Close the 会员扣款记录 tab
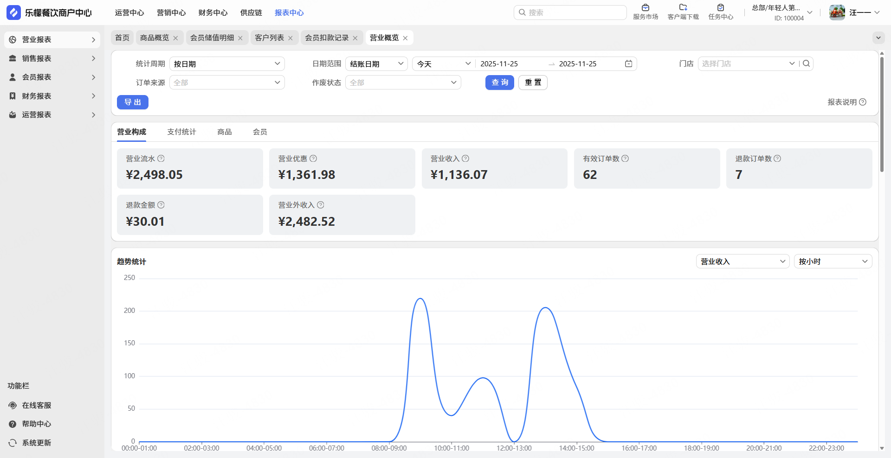 [355, 38]
